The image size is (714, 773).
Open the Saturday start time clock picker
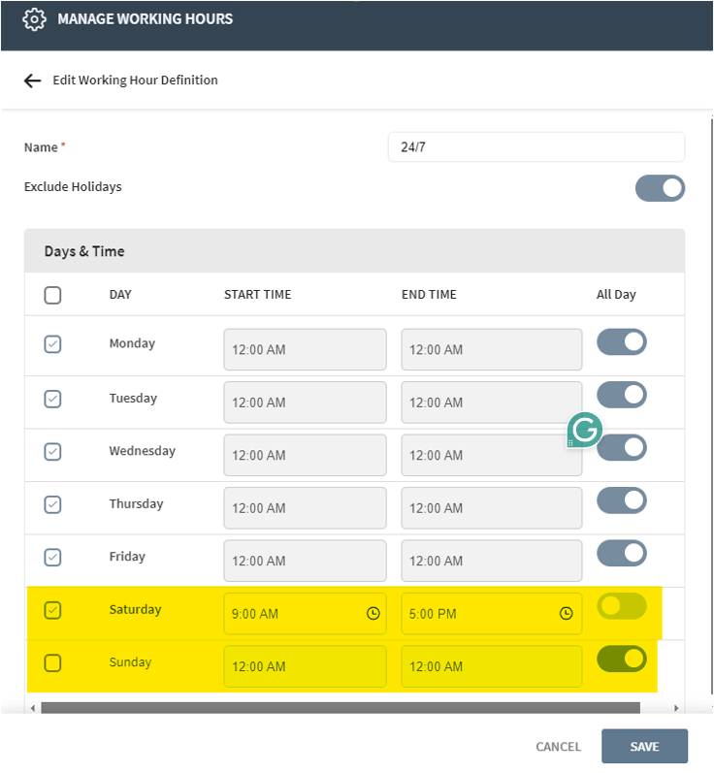(373, 614)
